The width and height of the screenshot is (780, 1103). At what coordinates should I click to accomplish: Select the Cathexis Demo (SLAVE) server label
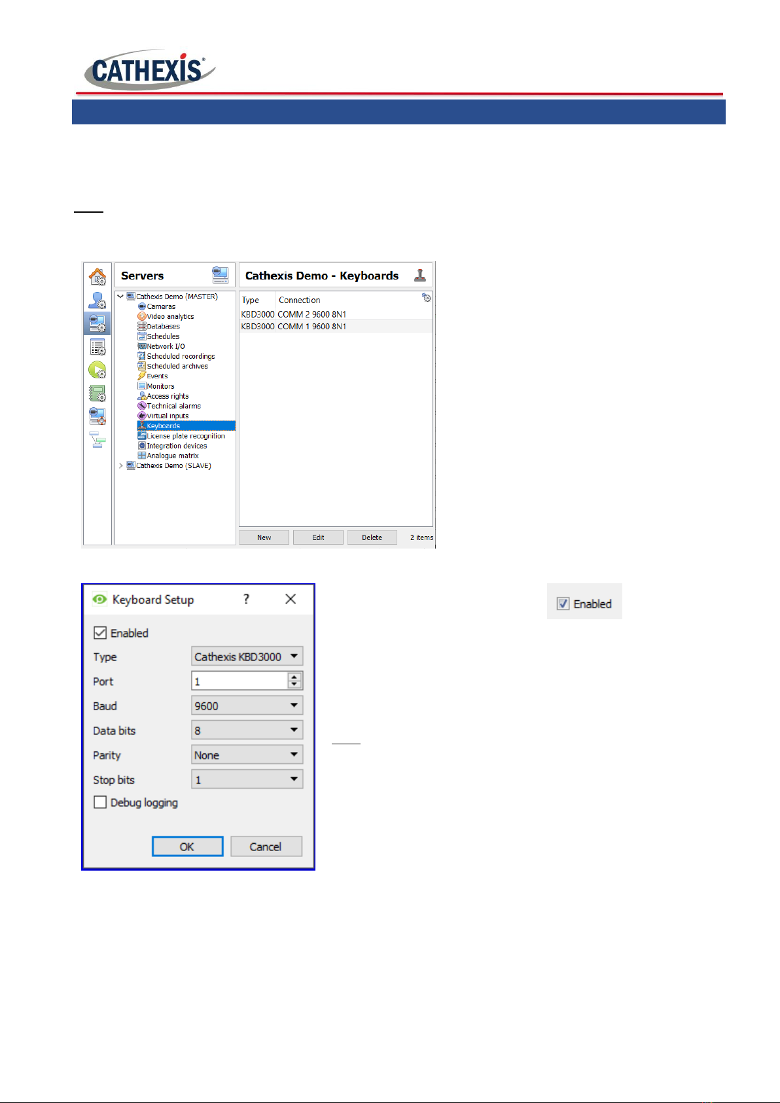point(173,465)
